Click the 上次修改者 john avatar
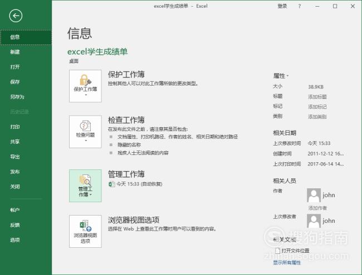The image size is (362, 275). [x=314, y=221]
